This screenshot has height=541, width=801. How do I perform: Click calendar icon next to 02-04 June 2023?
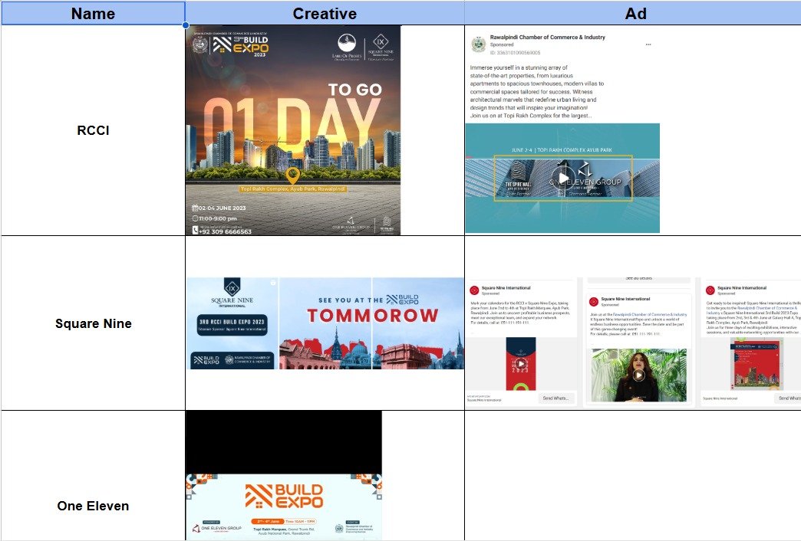pyautogui.click(x=196, y=208)
